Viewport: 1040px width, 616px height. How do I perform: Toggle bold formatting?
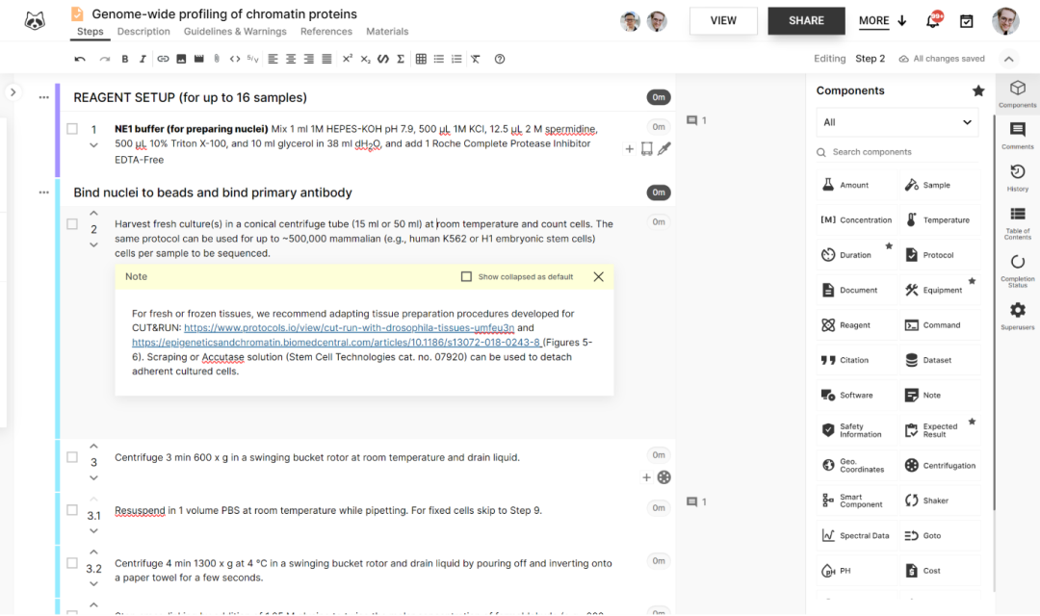124,59
